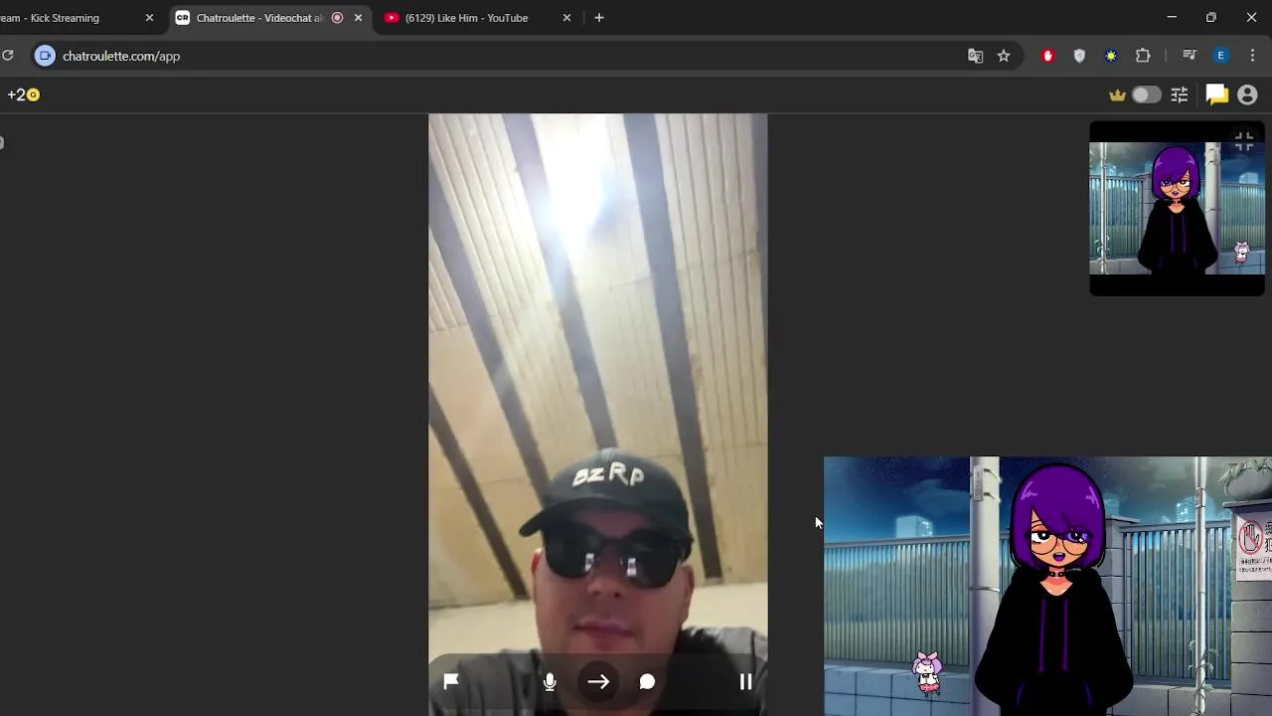Screen dimensions: 1272x716
Task: Click the self-view avatar thumbnail
Action: coord(1177,209)
